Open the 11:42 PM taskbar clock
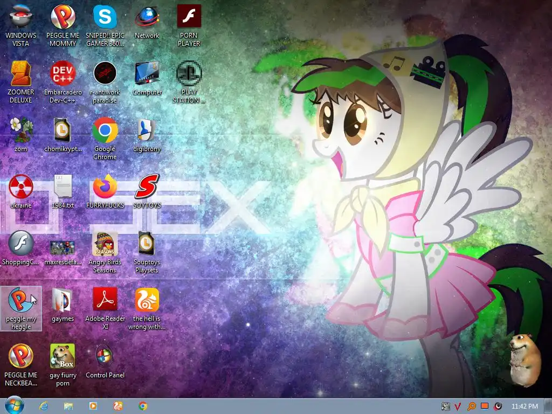 pyautogui.click(x=525, y=406)
